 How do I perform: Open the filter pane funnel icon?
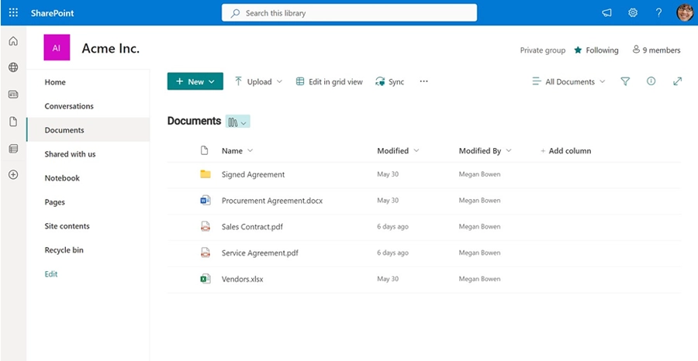tap(625, 81)
